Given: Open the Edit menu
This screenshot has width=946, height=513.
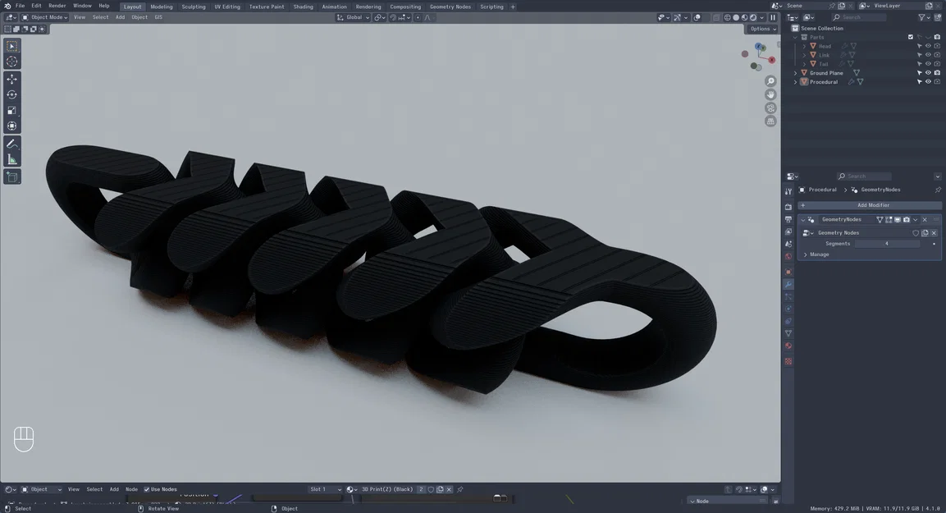Looking at the screenshot, I should [x=35, y=5].
